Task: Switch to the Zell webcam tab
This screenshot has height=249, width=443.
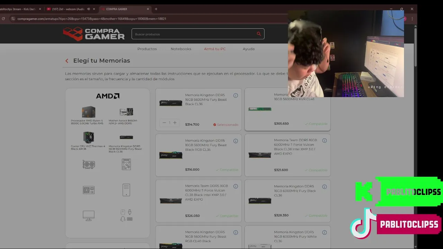Action: [x=71, y=9]
